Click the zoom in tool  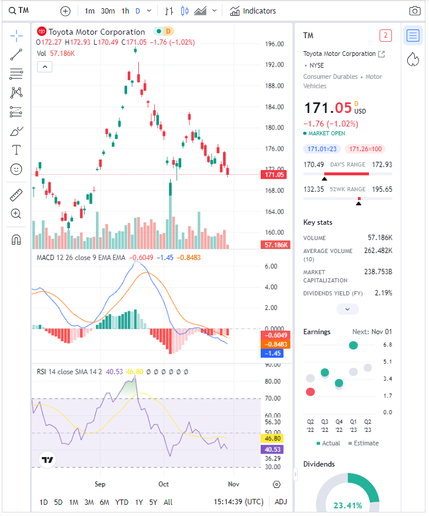(x=16, y=214)
